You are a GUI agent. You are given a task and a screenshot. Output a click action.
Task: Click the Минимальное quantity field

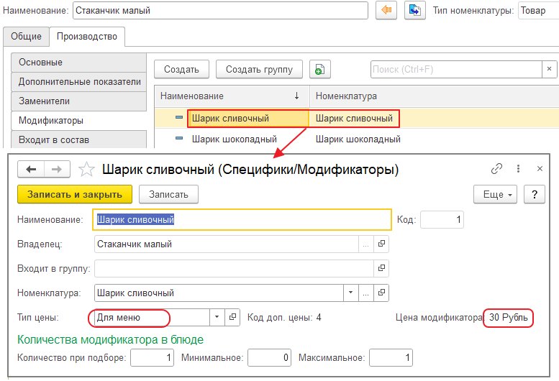(270, 357)
